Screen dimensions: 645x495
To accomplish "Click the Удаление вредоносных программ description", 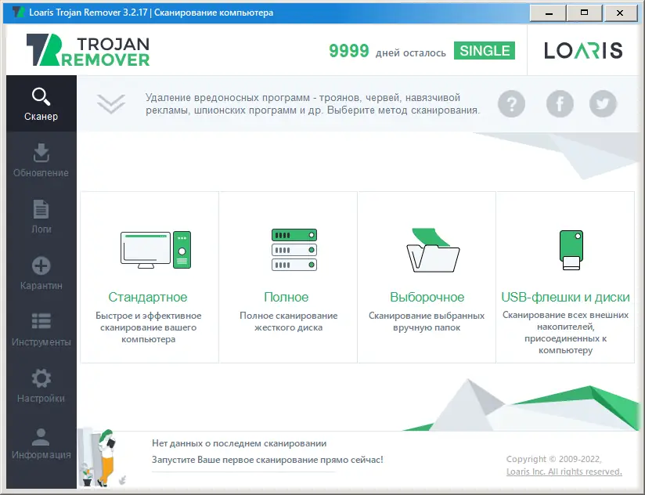I will coord(312,104).
